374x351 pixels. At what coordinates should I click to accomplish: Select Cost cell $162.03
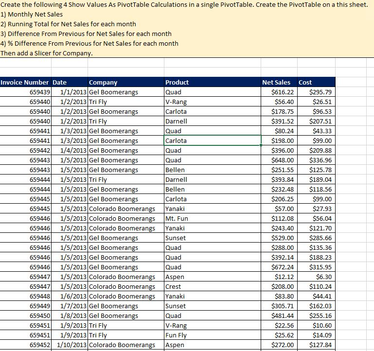[x=316, y=306]
